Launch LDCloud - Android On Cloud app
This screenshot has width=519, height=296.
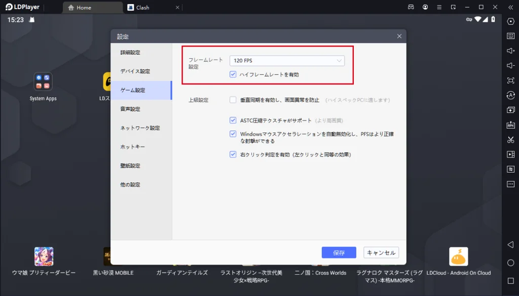[x=458, y=257]
